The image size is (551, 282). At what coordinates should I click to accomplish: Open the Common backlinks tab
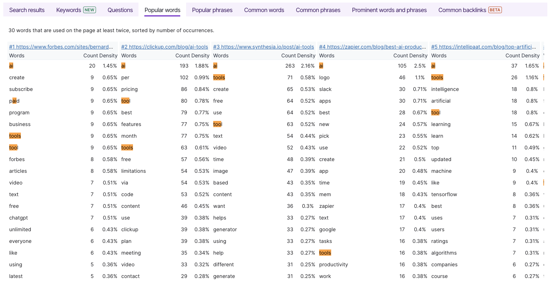[462, 10]
